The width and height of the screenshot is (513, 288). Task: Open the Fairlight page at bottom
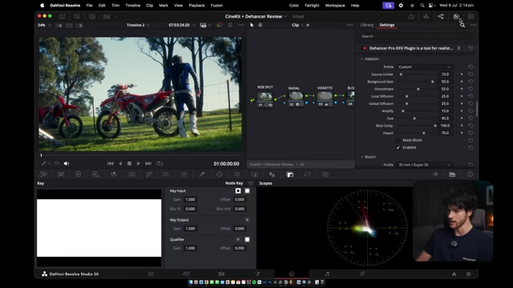[x=327, y=274]
